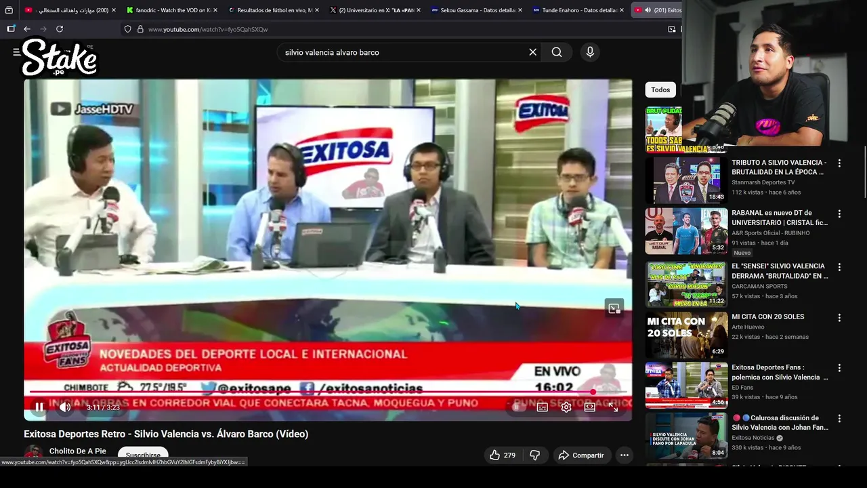Switch to the fanodric Watch the VOD tab
867x488 pixels.
pyautogui.click(x=169, y=10)
